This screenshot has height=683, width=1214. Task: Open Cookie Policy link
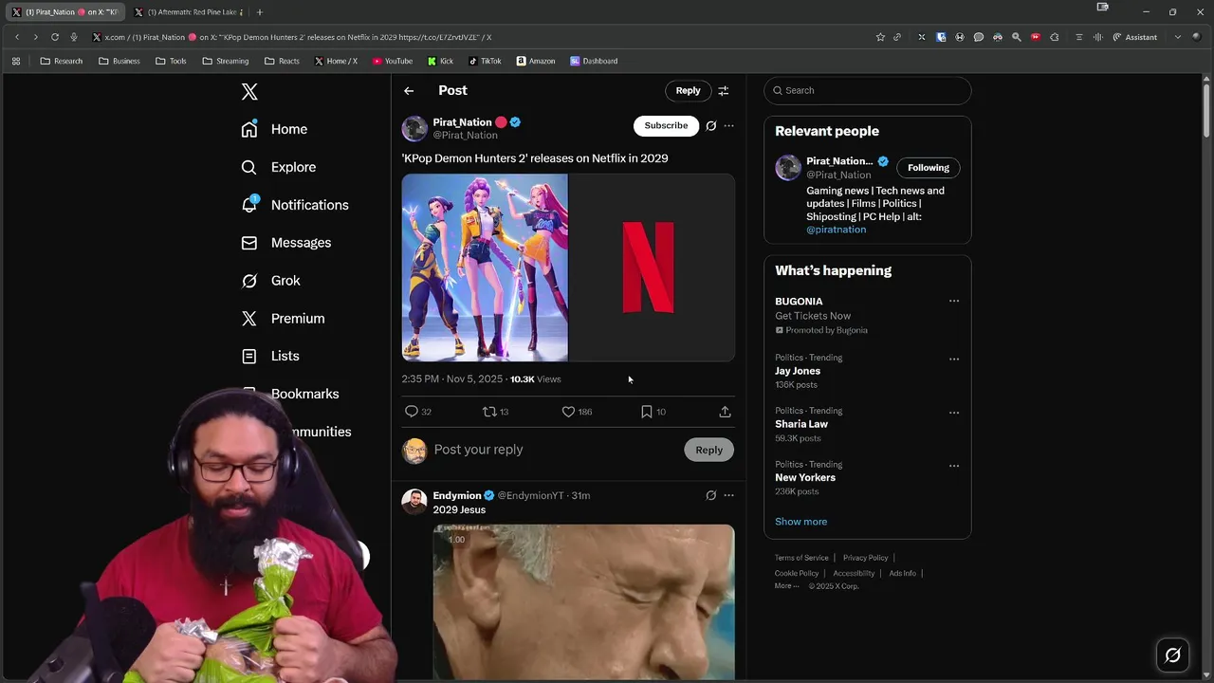(797, 573)
